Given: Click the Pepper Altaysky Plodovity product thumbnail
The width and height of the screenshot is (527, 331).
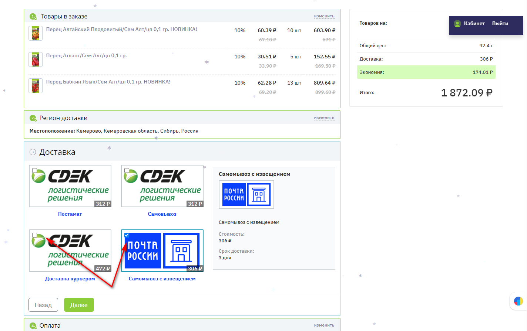Looking at the screenshot, I should click(x=36, y=33).
